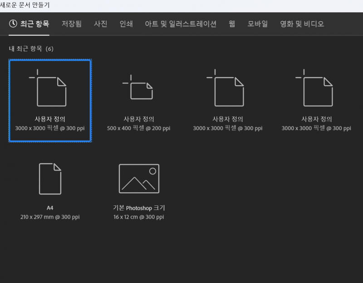Click the 내 최근 항목 (6) heading
The width and height of the screenshot is (363, 283).
pos(31,49)
